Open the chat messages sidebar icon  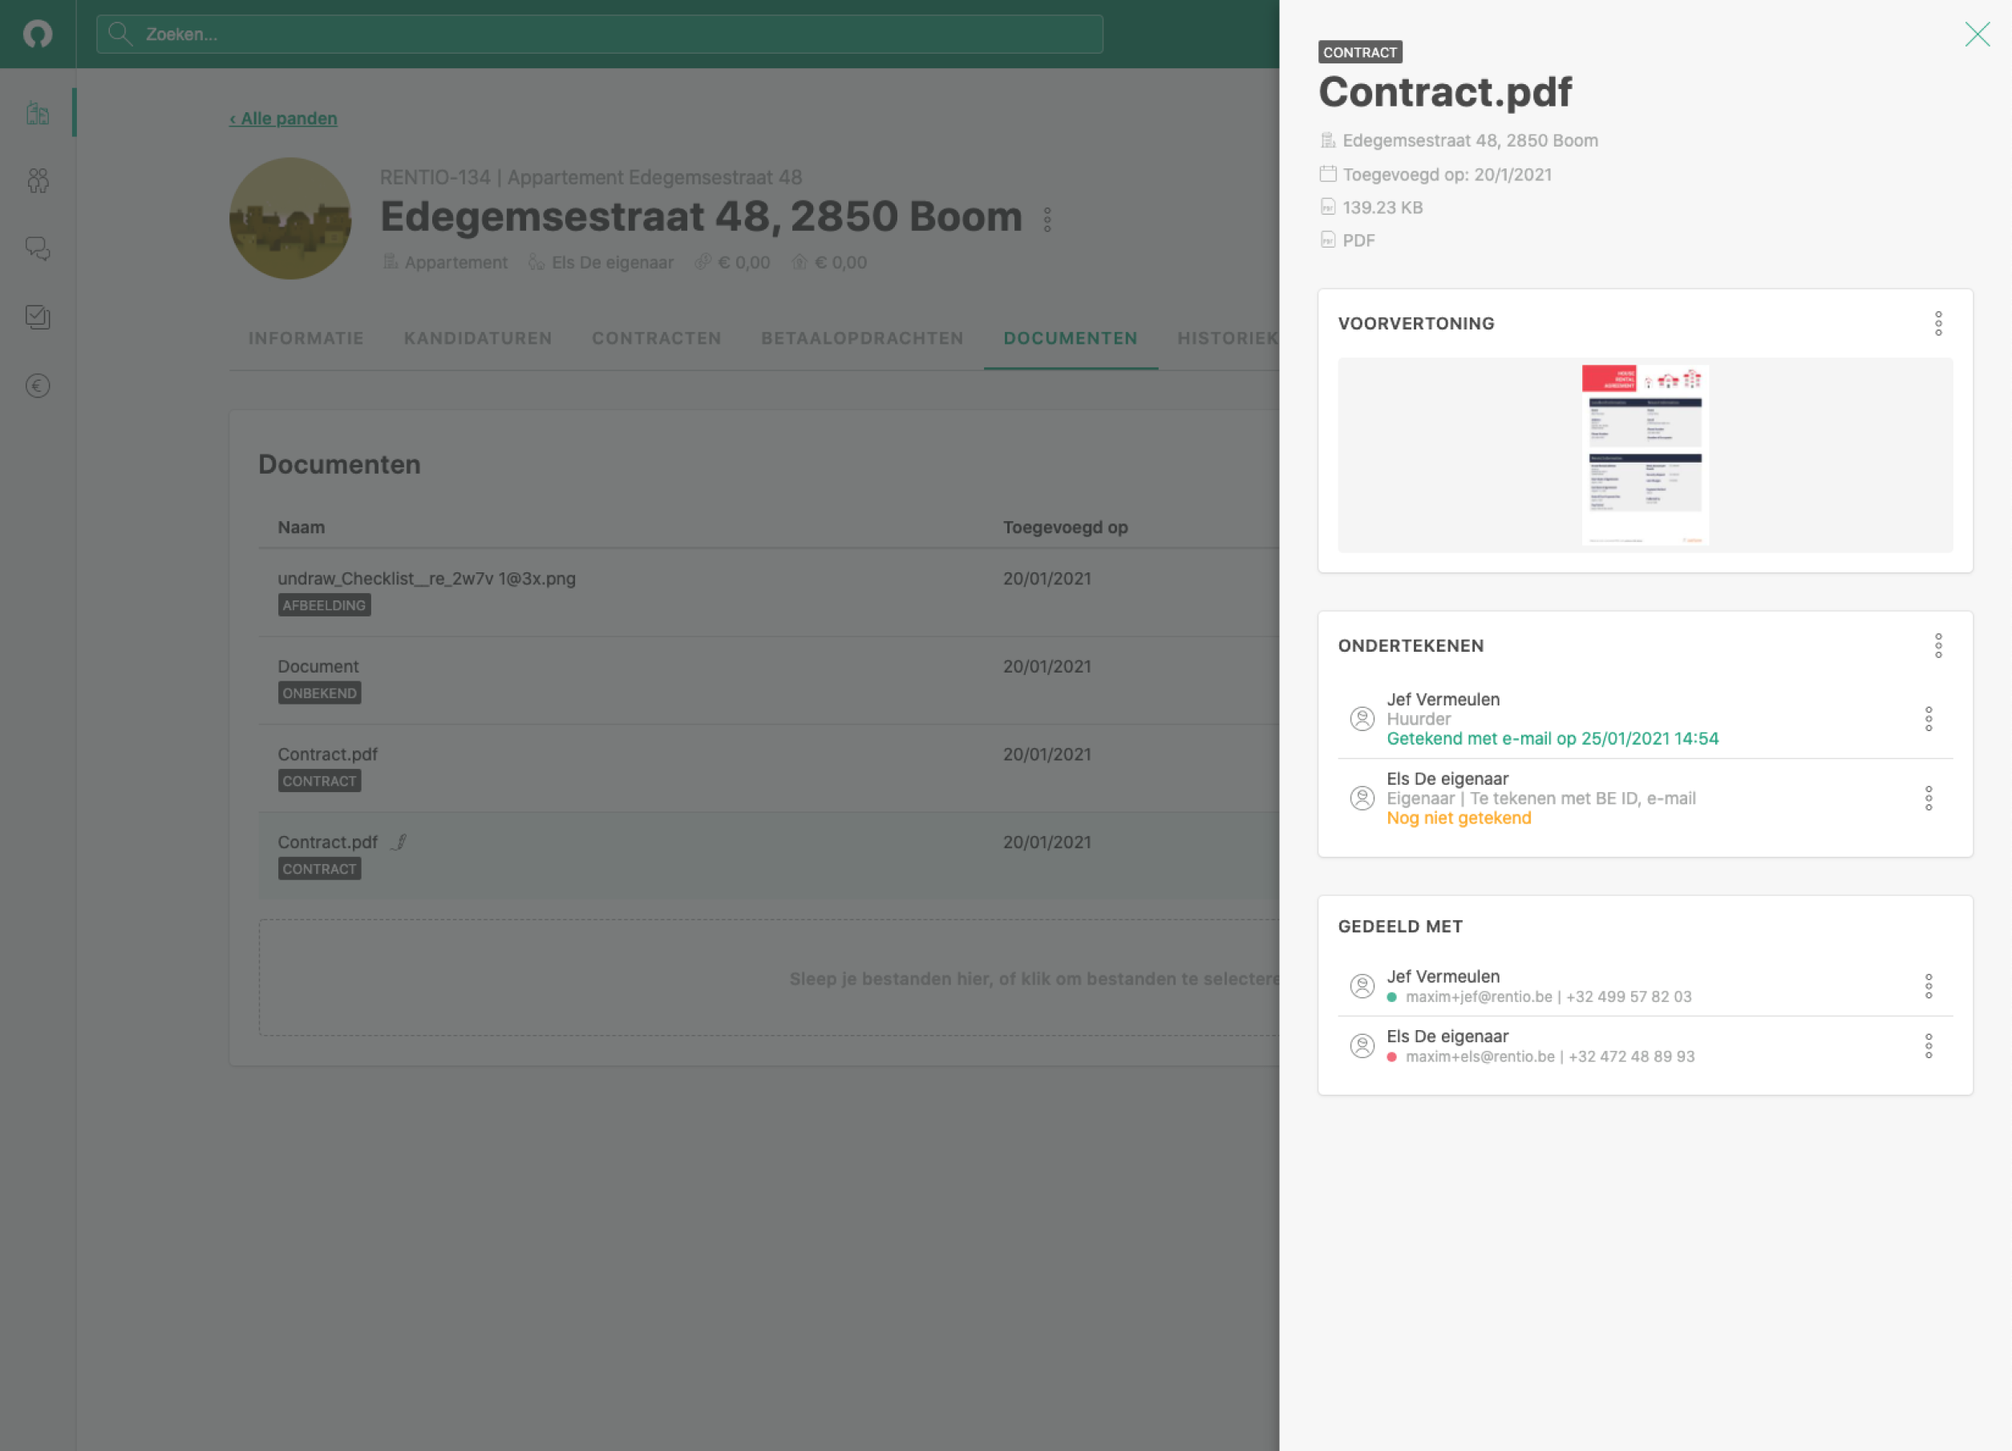[x=37, y=249]
